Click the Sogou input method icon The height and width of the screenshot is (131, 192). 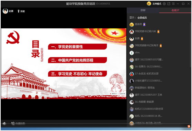(189, 126)
